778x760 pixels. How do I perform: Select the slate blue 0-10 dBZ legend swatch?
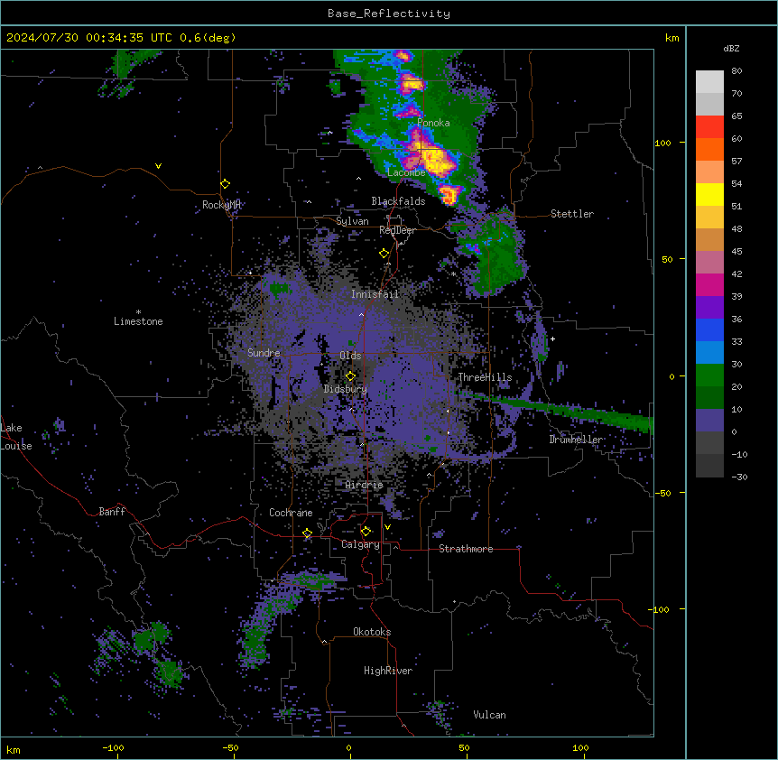coord(709,421)
